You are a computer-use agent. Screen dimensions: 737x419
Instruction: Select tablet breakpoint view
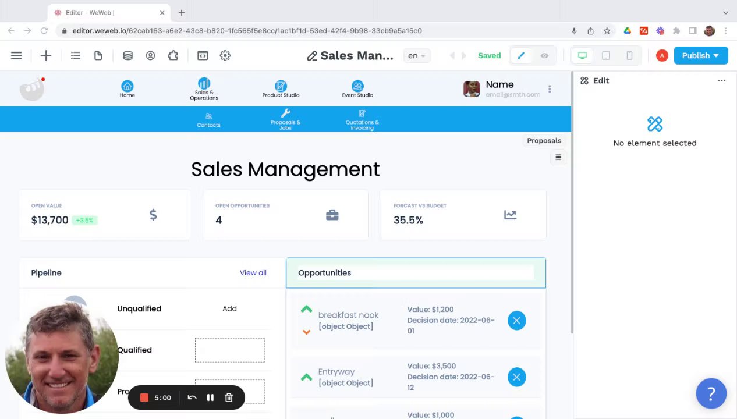tap(606, 56)
